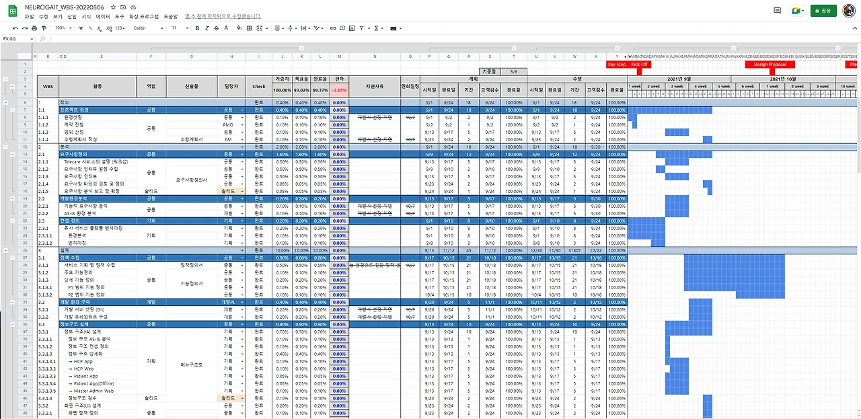861x419 pixels.
Task: Open 담당자 dropdown for row 1.1.2 PMO
Action: click(x=242, y=124)
